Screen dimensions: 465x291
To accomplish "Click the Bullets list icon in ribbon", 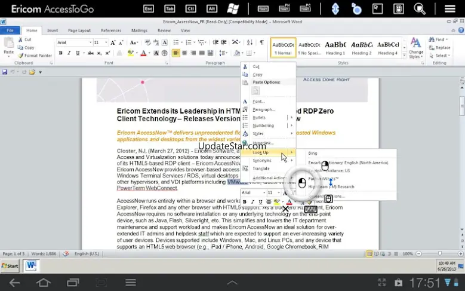I will point(176,42).
